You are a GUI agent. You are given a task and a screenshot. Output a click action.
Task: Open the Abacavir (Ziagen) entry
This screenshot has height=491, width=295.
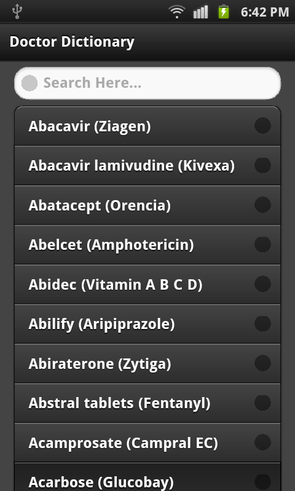point(147,126)
